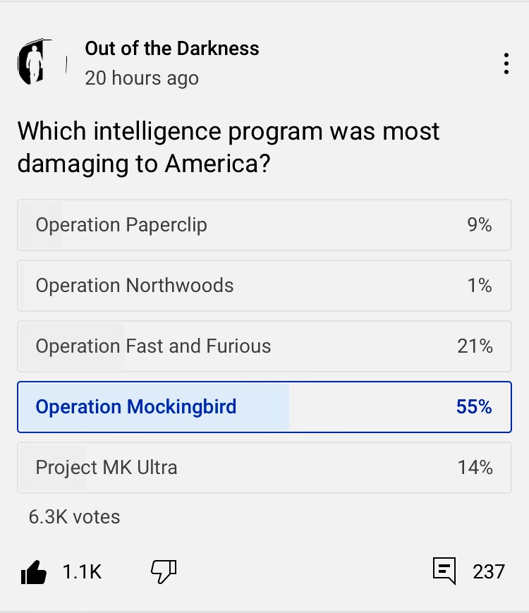Click the 6.3K votes label
Image resolution: width=529 pixels, height=613 pixels.
click(x=74, y=517)
